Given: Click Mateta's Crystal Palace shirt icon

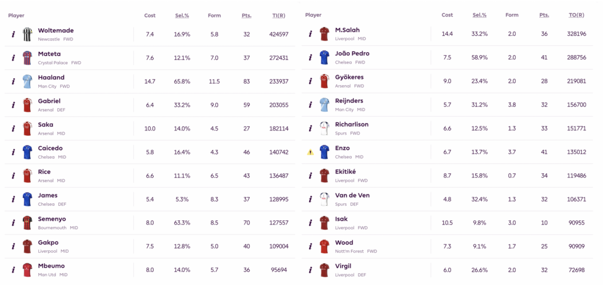Looking at the screenshot, I should [27, 58].
